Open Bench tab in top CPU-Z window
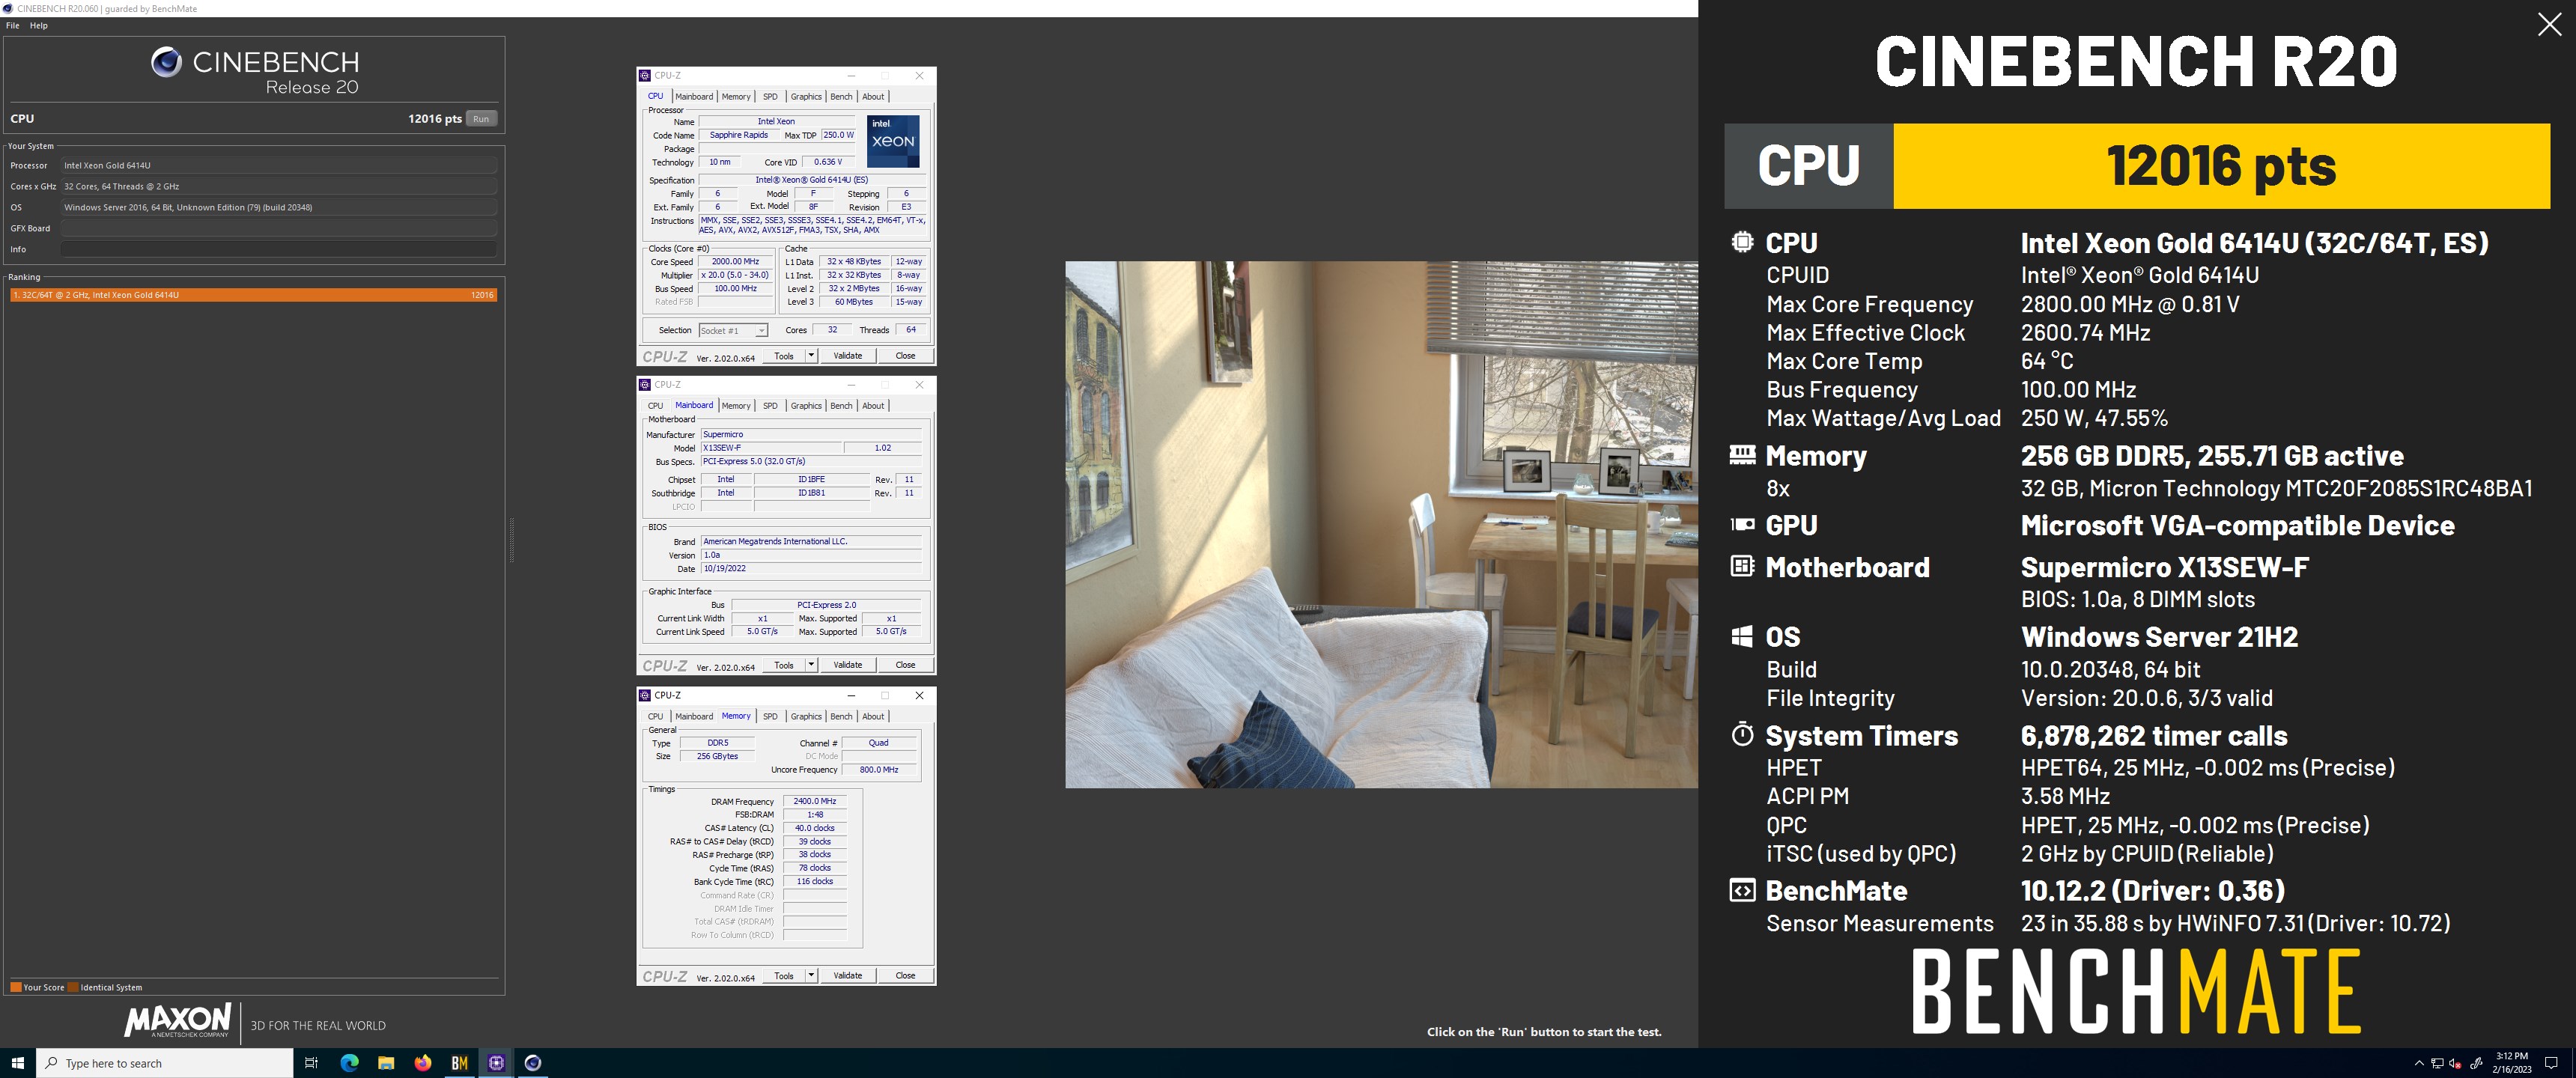Screen dimensions: 2576x1078 click(842, 97)
